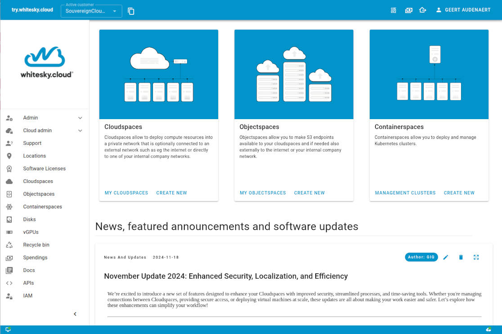Image resolution: width=502 pixels, height=334 pixels.
Task: Click the monitor icon in bottom bar
Action: [8, 330]
